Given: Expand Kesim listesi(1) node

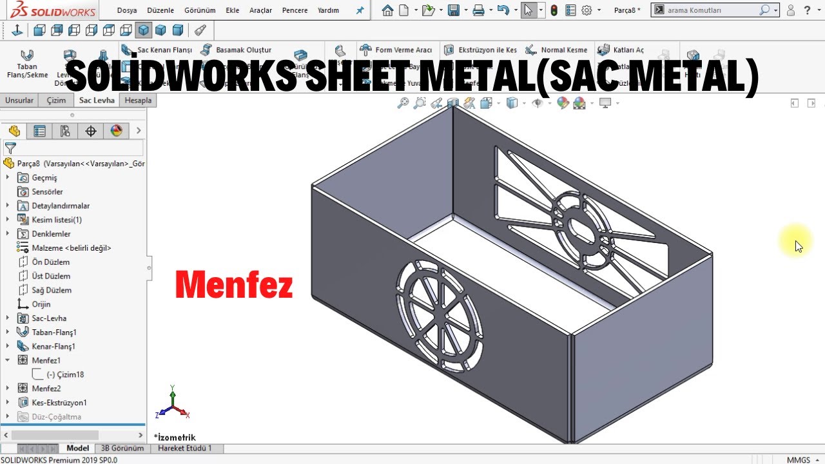Looking at the screenshot, I should [8, 220].
